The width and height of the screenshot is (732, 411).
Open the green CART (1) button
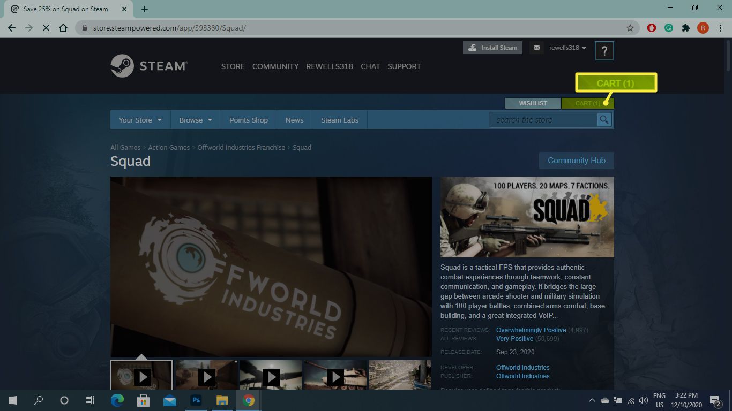587,103
